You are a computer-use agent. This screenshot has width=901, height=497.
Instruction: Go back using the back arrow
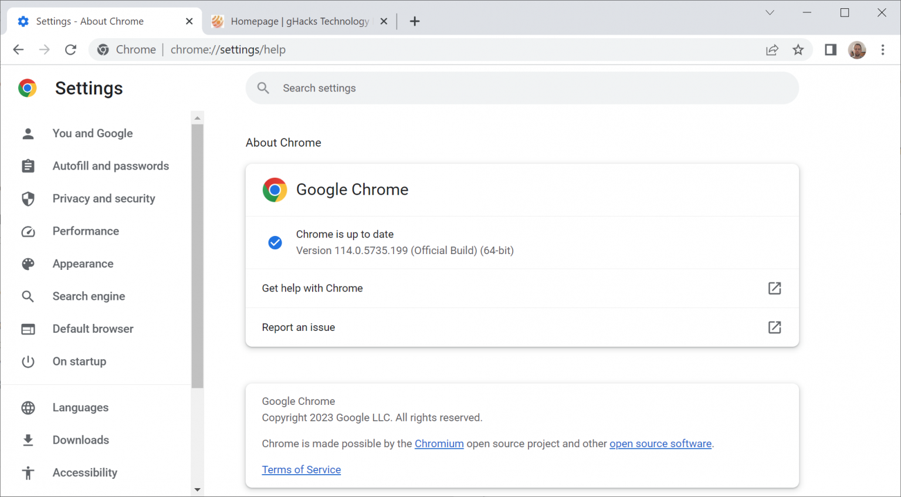(x=18, y=49)
